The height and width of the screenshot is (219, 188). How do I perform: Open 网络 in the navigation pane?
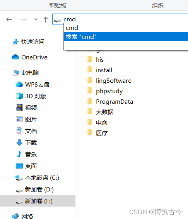pyautogui.click(x=27, y=216)
